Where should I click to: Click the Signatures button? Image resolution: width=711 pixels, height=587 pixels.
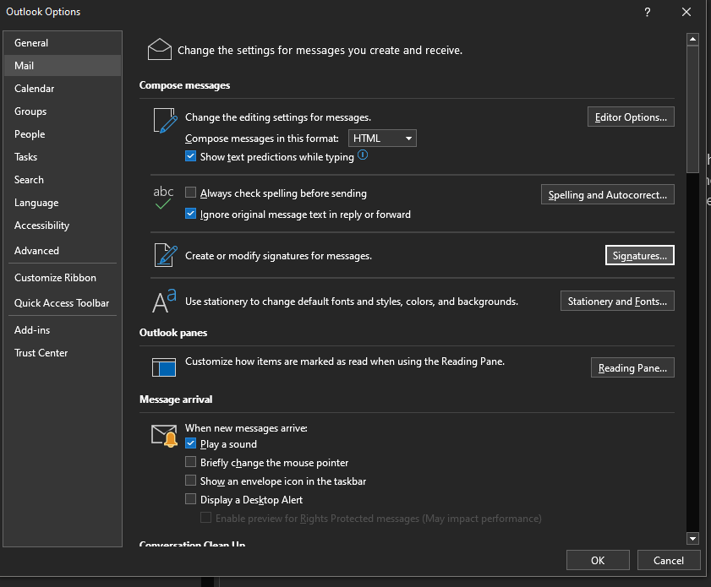click(x=640, y=255)
